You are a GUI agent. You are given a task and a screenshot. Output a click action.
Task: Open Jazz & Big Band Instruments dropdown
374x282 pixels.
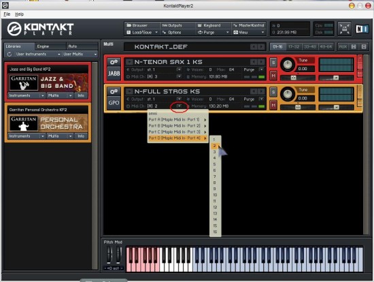27,95
